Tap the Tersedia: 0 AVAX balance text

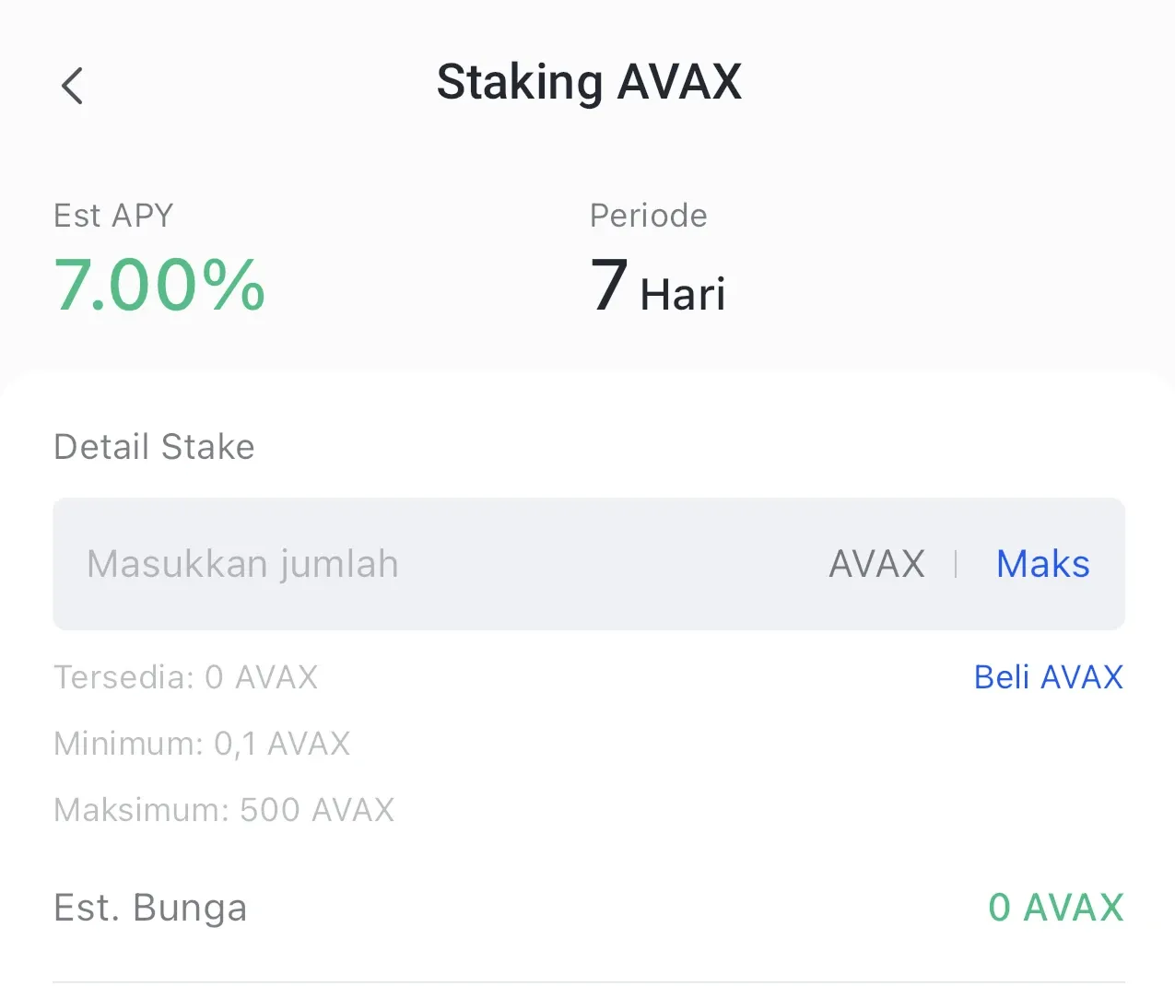[185, 677]
